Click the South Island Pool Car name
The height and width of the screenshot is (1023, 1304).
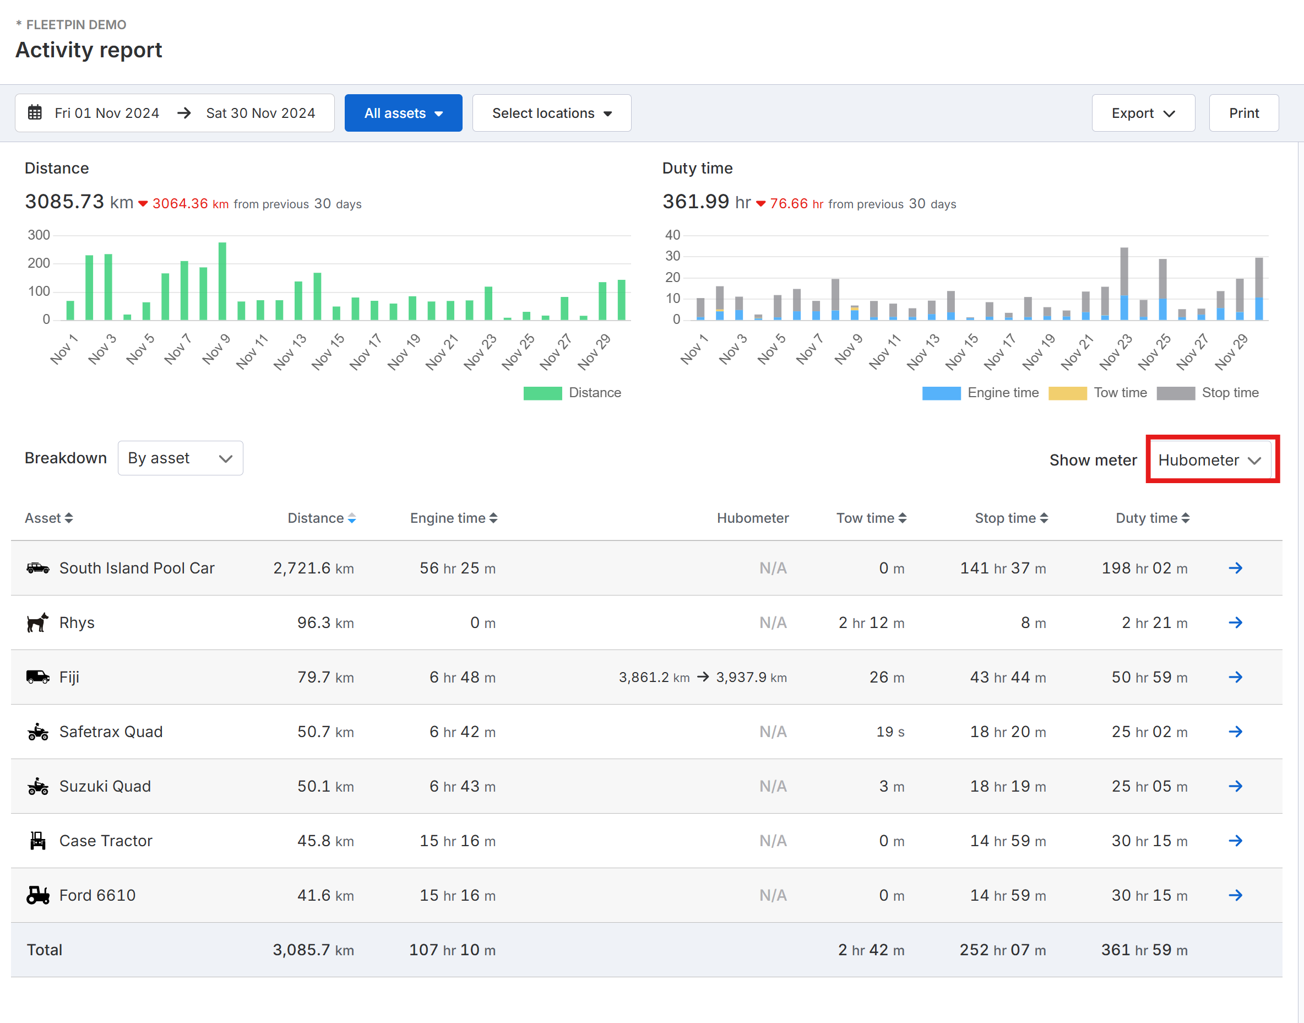137,568
